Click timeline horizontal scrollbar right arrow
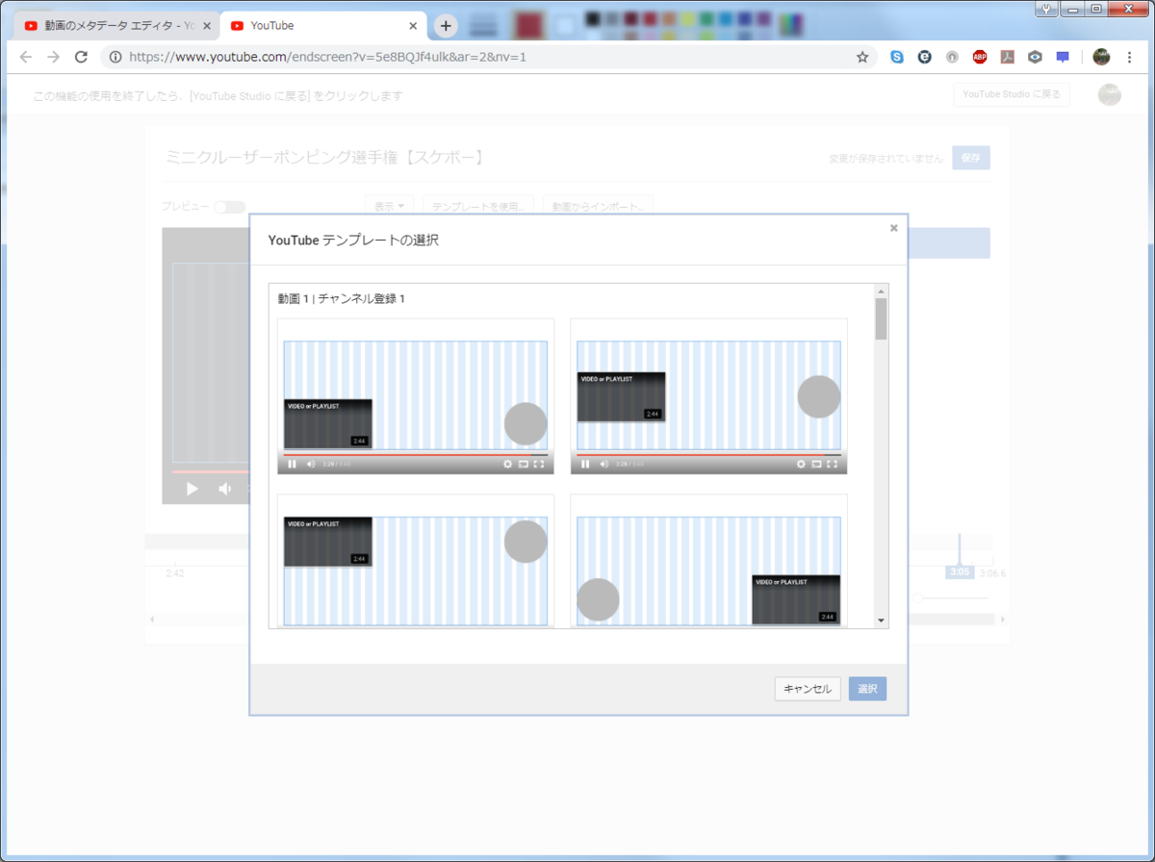 1002,619
